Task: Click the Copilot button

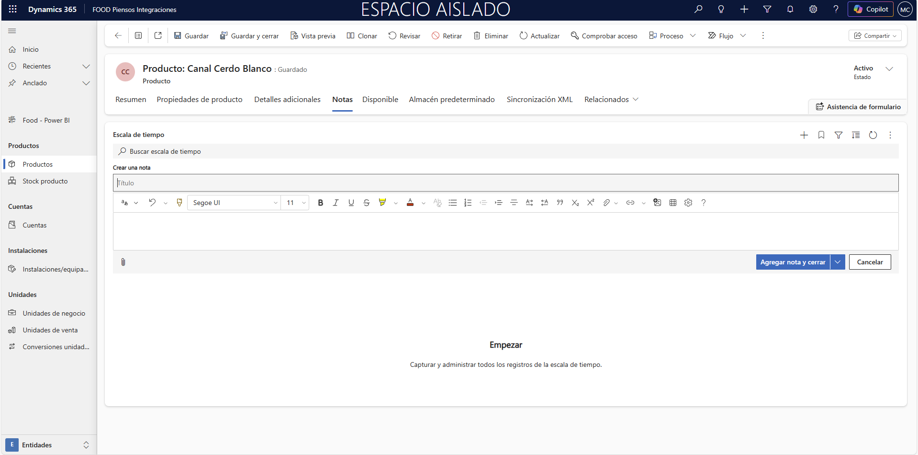Action: (870, 9)
